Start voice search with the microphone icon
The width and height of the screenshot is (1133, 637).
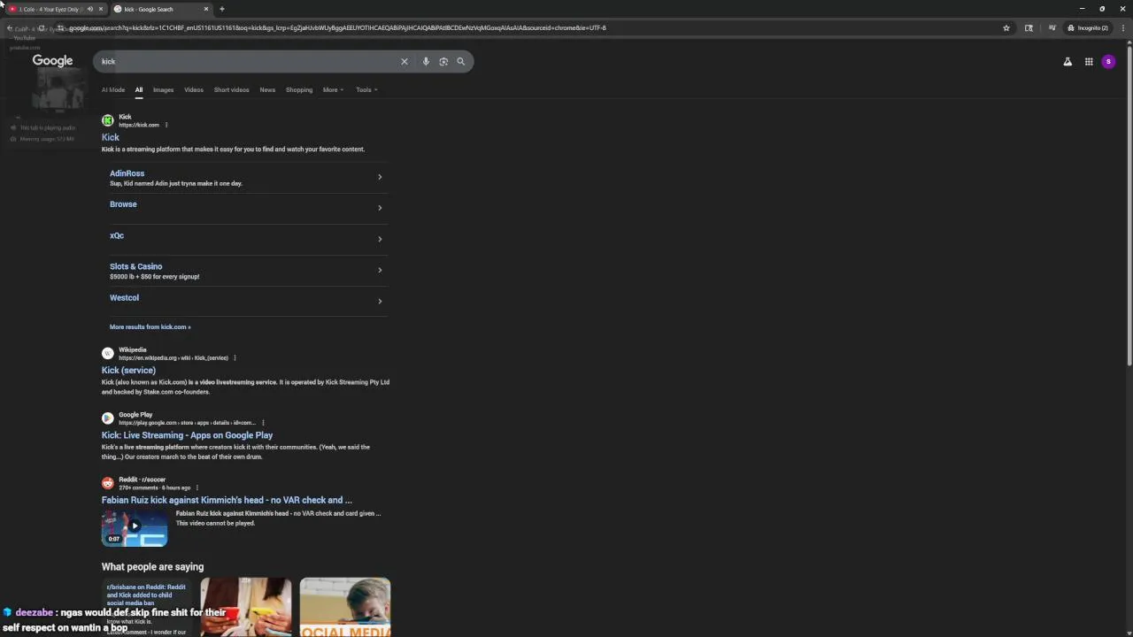click(426, 61)
